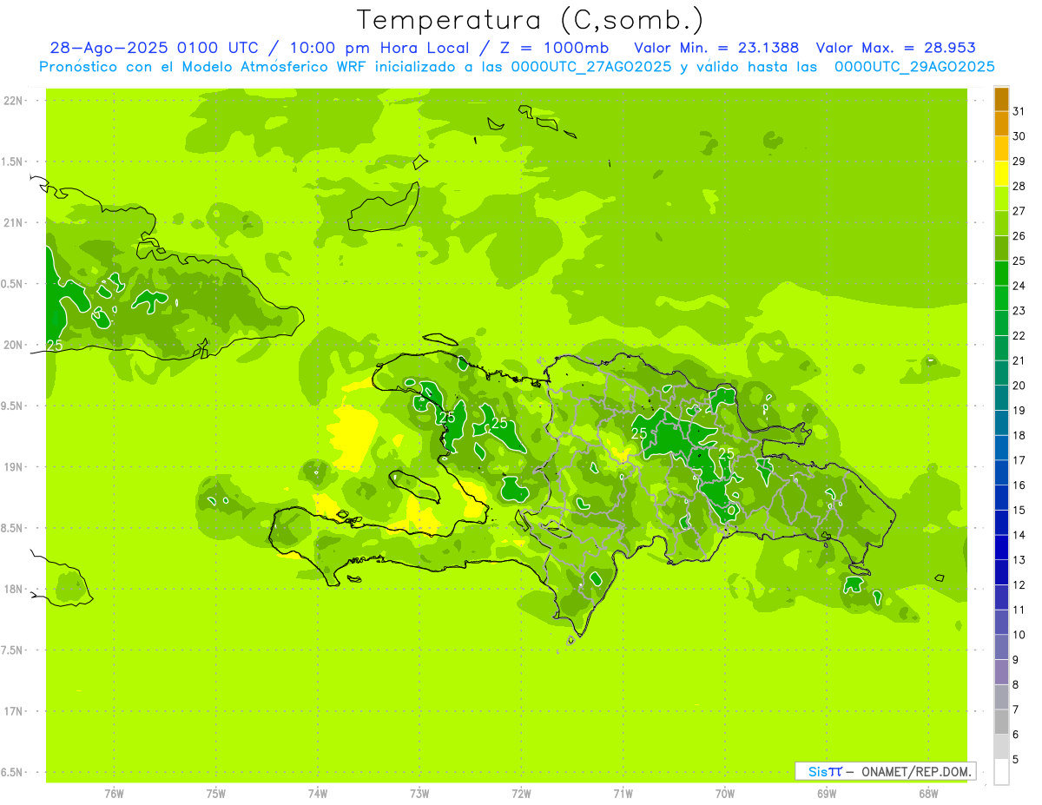The width and height of the screenshot is (1042, 805).
Task: Click the colorbar value label '28'
Action: click(x=1019, y=186)
